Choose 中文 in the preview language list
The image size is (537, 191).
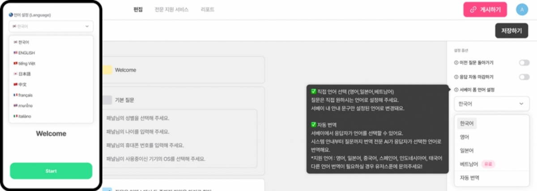(x=51, y=84)
